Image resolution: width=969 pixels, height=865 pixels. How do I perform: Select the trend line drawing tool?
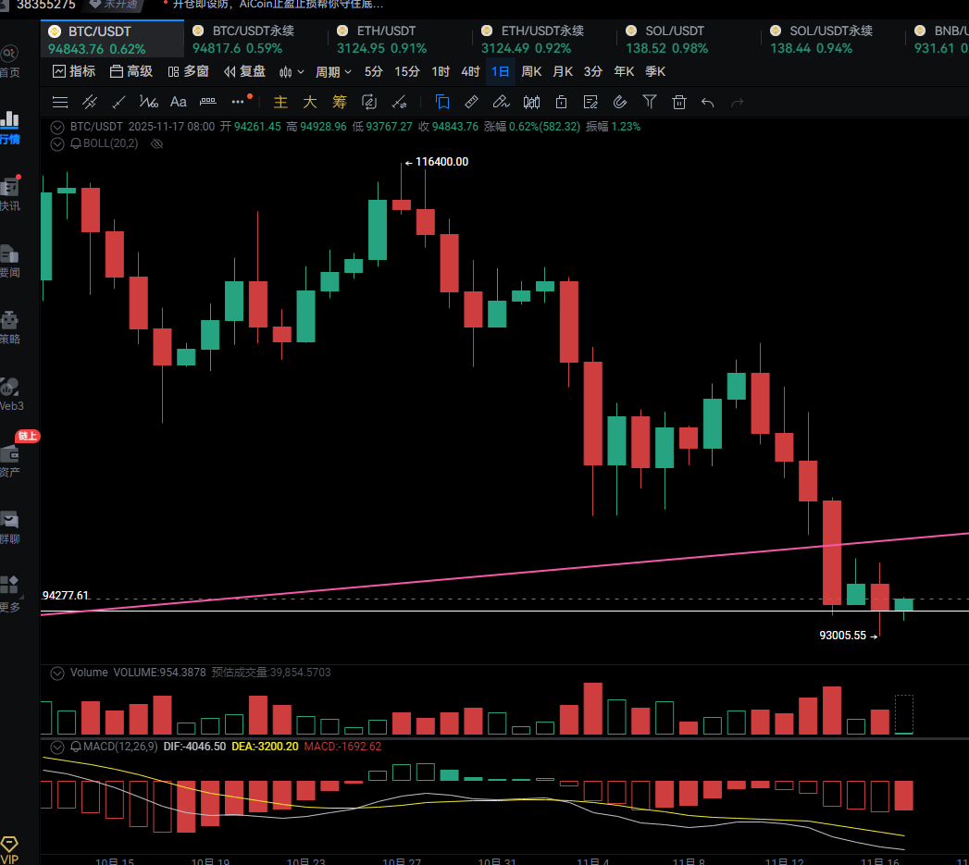coord(118,102)
